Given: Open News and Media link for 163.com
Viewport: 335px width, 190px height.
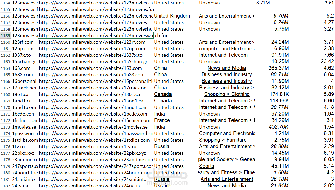Looking at the screenshot, I should pyautogui.click(x=227, y=68).
